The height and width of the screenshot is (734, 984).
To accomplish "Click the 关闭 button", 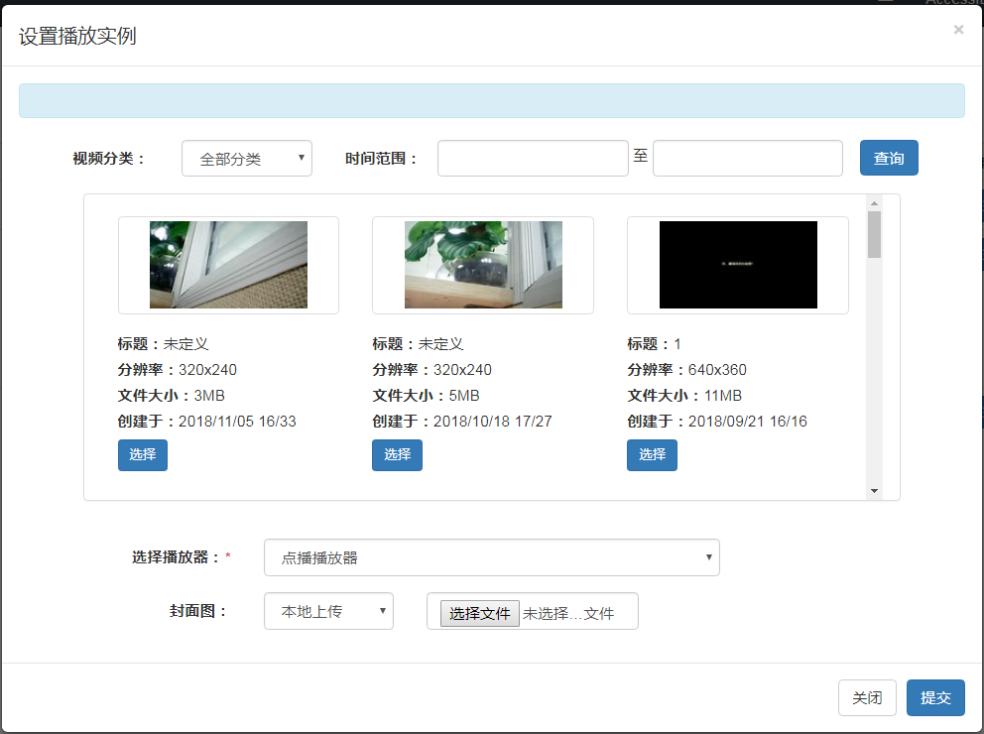I will pos(867,697).
